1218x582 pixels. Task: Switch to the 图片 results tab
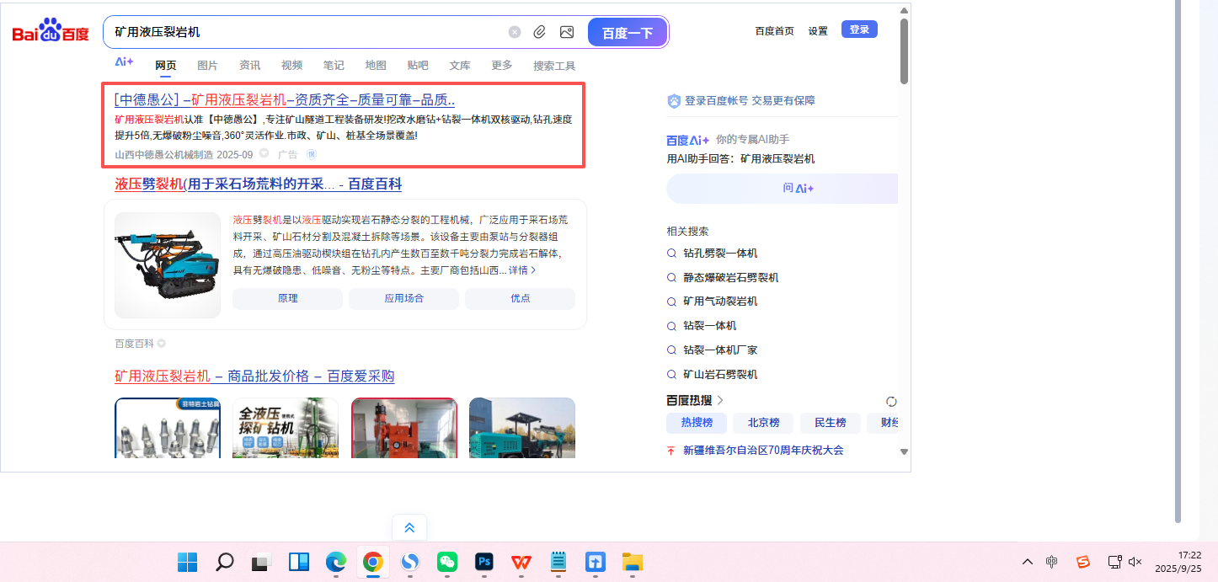coord(207,66)
